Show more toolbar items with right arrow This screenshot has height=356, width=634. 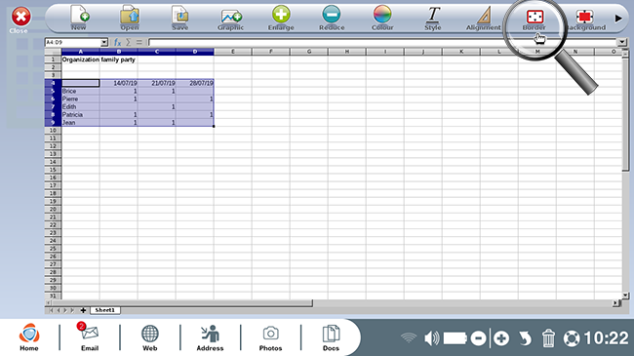coord(618,19)
